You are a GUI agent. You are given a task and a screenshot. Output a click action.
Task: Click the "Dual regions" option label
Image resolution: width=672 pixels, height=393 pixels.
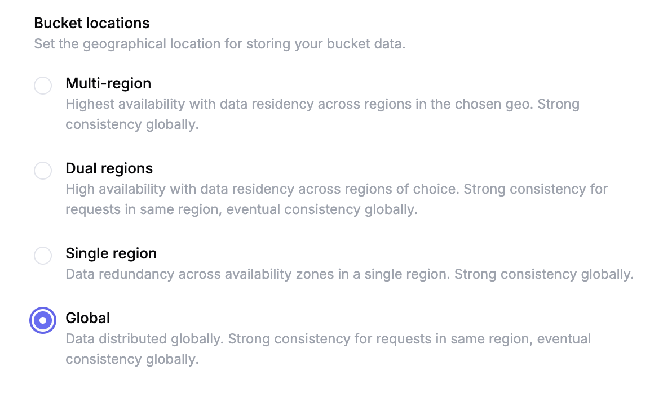(x=109, y=168)
